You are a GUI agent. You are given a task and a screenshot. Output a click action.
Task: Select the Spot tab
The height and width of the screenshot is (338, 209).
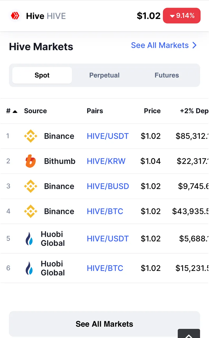pyautogui.click(x=42, y=75)
